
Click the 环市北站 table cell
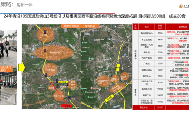click(x=147, y=76)
